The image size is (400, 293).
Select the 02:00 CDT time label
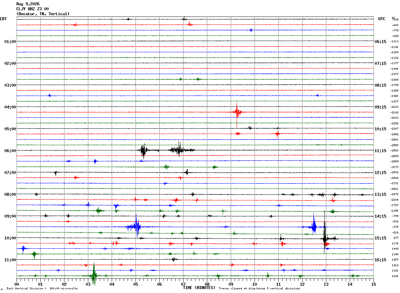point(10,63)
